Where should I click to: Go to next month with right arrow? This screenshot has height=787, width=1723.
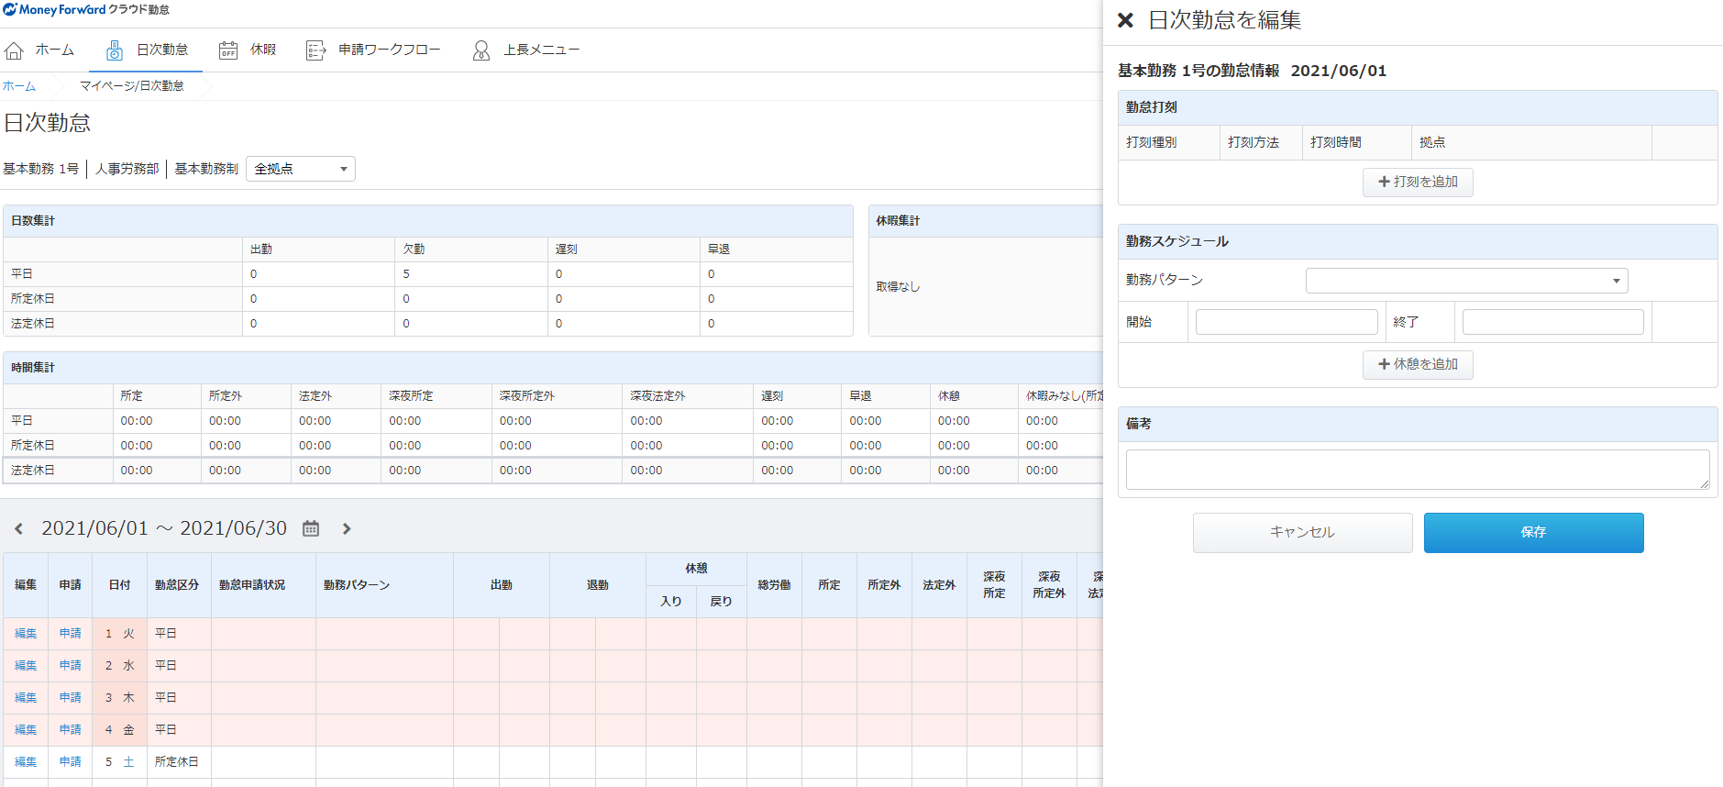(x=347, y=528)
